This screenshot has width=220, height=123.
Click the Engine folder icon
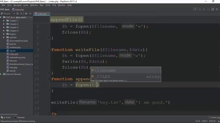[x=8, y=34]
